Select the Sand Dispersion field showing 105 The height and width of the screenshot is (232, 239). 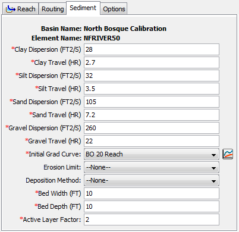coord(152,102)
